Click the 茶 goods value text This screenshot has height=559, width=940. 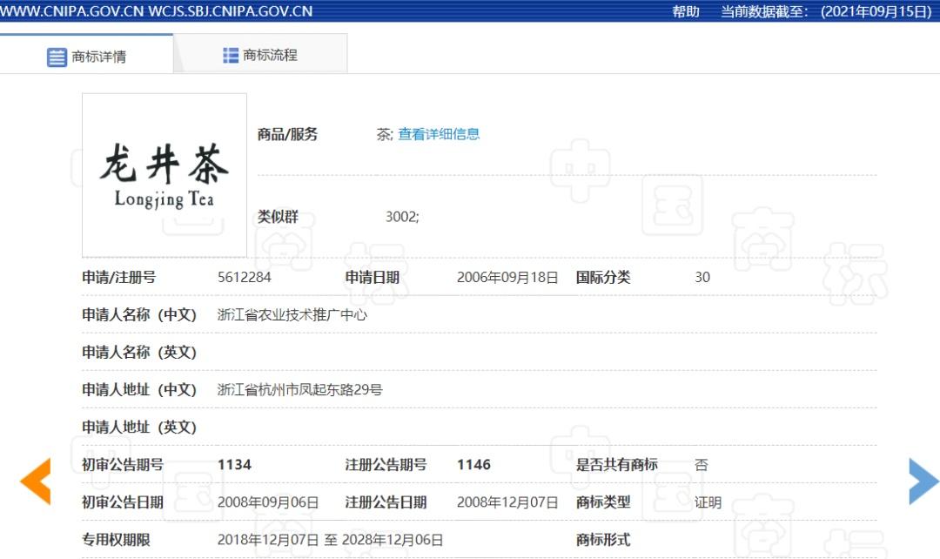[x=385, y=134]
